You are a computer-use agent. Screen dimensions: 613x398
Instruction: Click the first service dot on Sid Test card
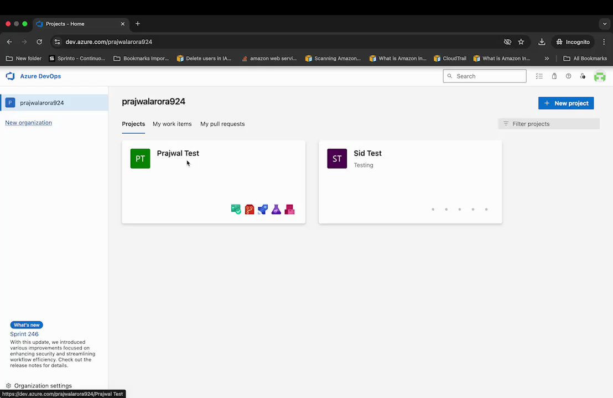[x=433, y=210]
